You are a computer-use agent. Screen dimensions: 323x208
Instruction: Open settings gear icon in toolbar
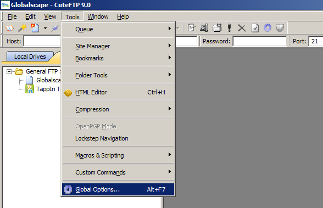pos(268,28)
